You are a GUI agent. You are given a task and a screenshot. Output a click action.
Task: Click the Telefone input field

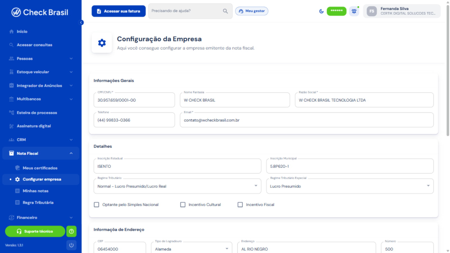[134, 120]
